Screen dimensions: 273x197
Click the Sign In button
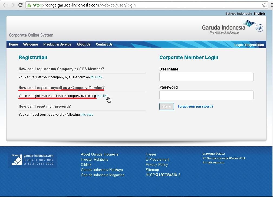pyautogui.click(x=167, y=106)
